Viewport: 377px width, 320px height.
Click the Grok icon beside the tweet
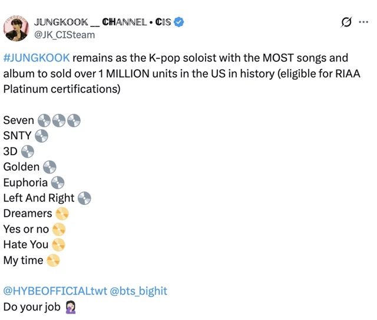(x=347, y=22)
